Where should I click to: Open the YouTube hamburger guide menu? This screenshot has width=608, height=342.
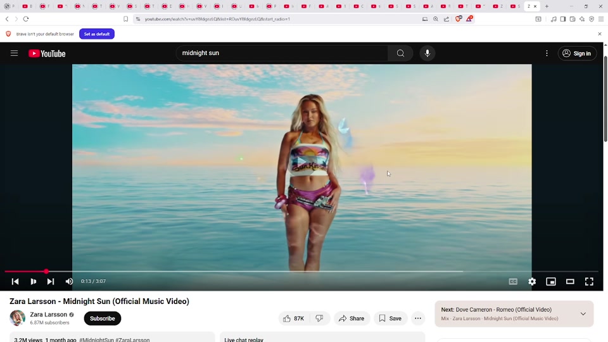[x=14, y=53]
